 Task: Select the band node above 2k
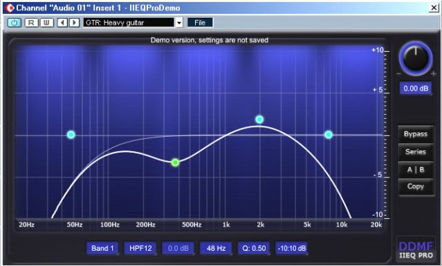pos(259,120)
